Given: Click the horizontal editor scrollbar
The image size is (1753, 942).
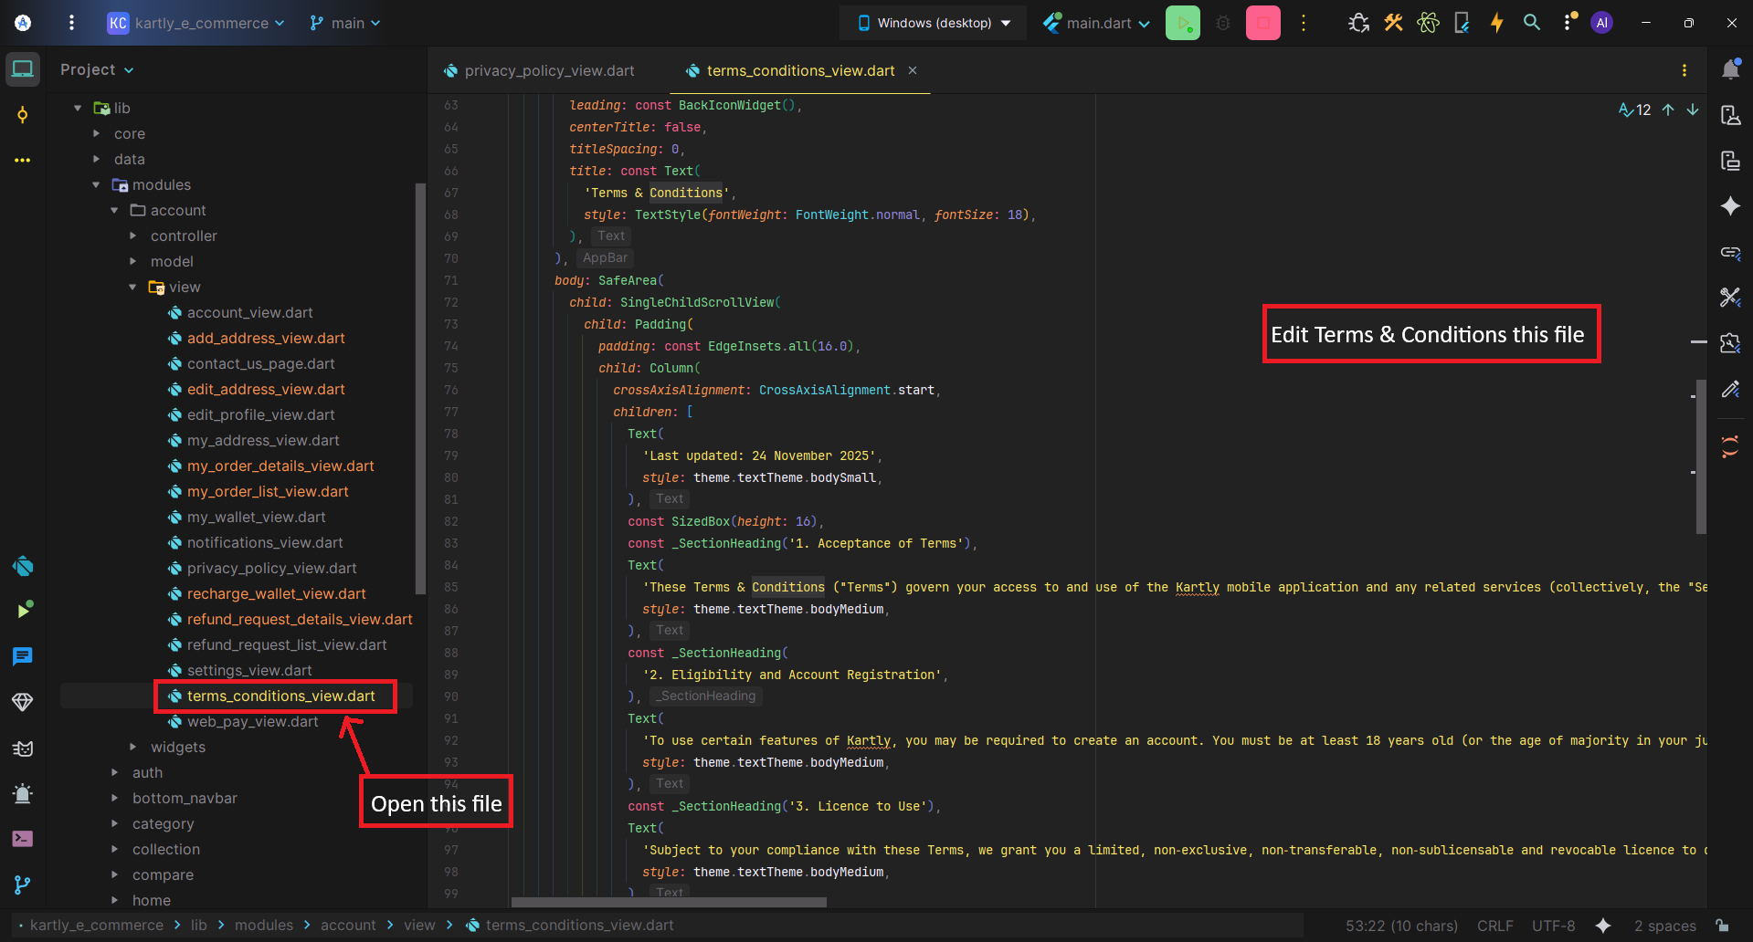Looking at the screenshot, I should pos(669,902).
